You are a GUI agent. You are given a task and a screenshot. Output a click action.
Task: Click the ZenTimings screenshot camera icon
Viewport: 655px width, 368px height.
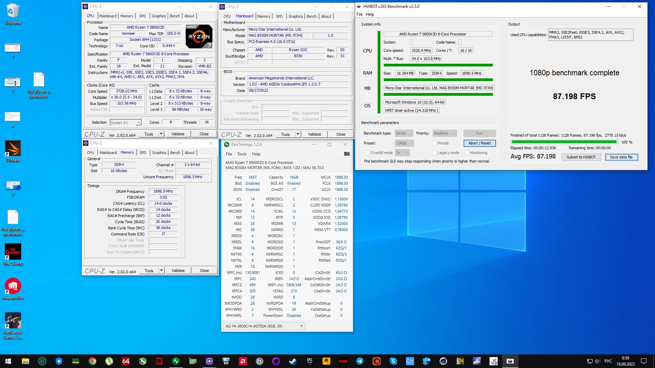[x=347, y=154]
